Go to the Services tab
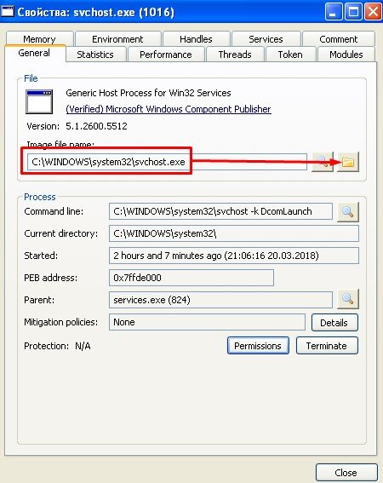 tap(266, 39)
